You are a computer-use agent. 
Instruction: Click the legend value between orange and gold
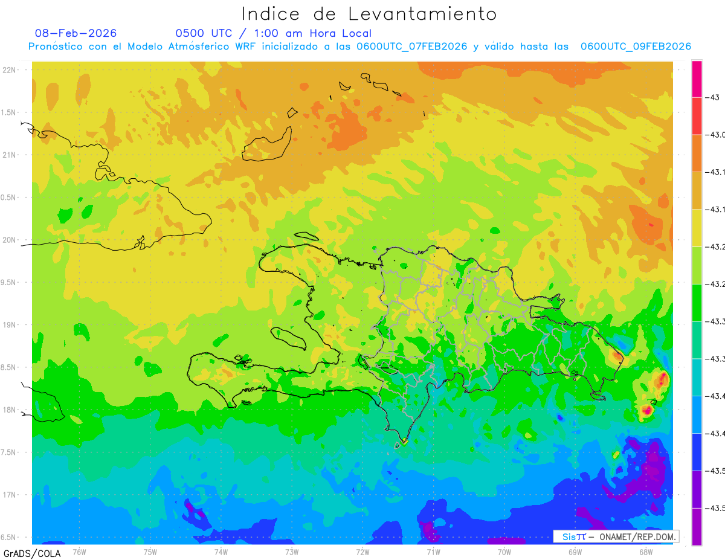coord(715,172)
